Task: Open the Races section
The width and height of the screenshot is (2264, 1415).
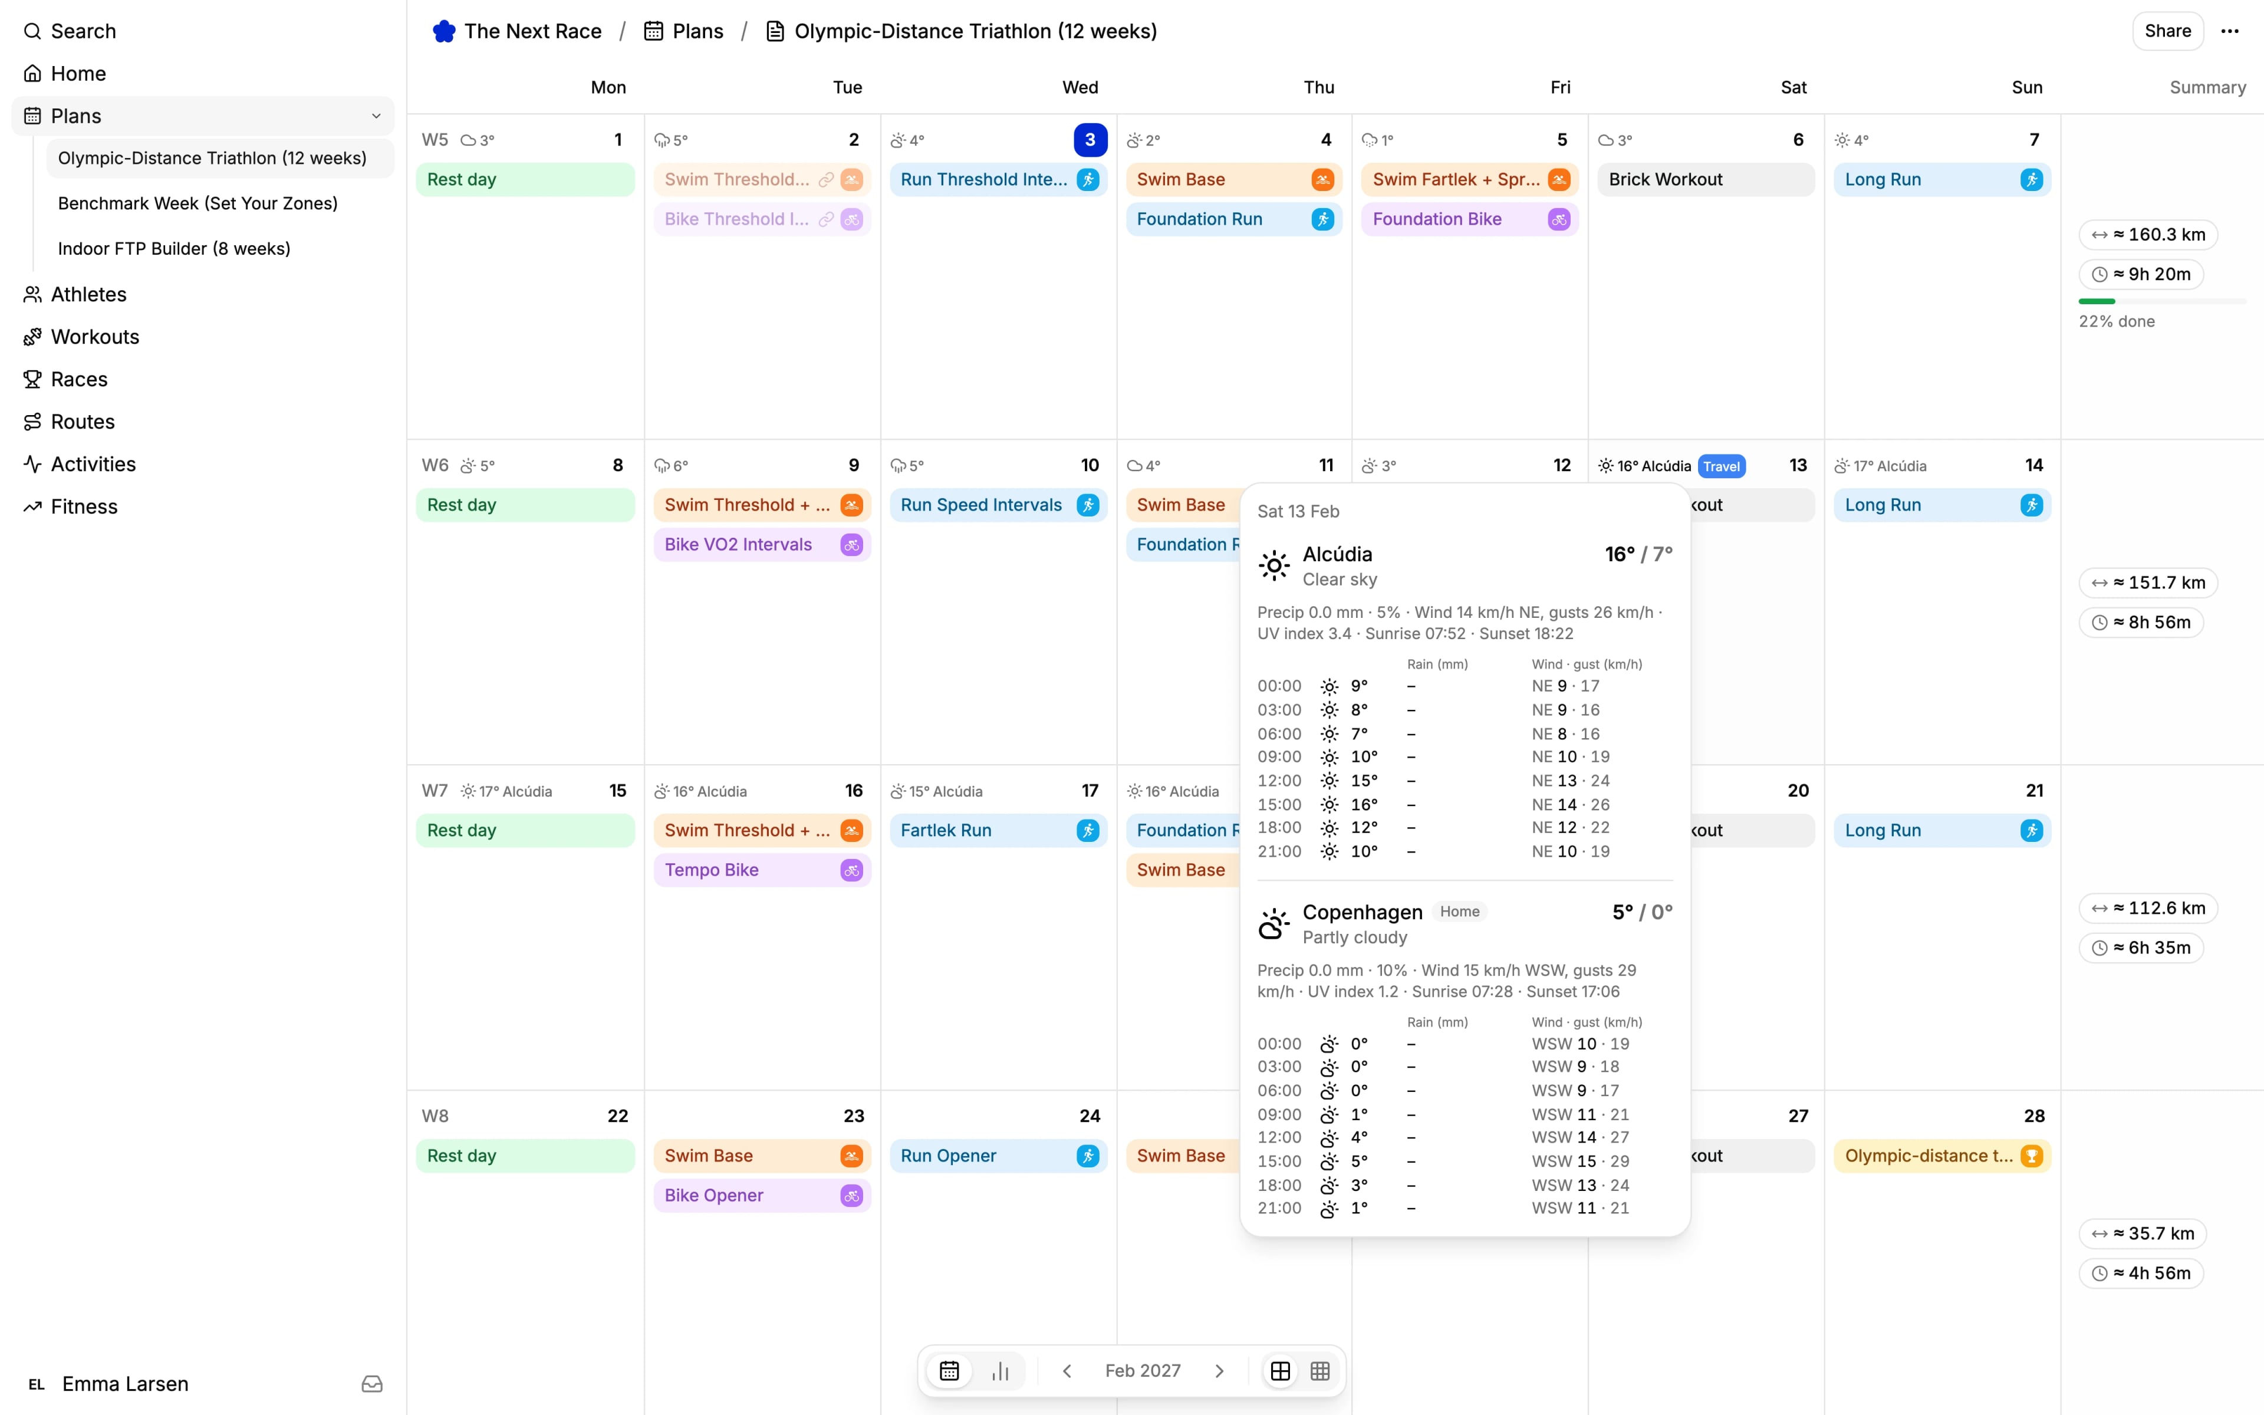Action: pos(203,379)
